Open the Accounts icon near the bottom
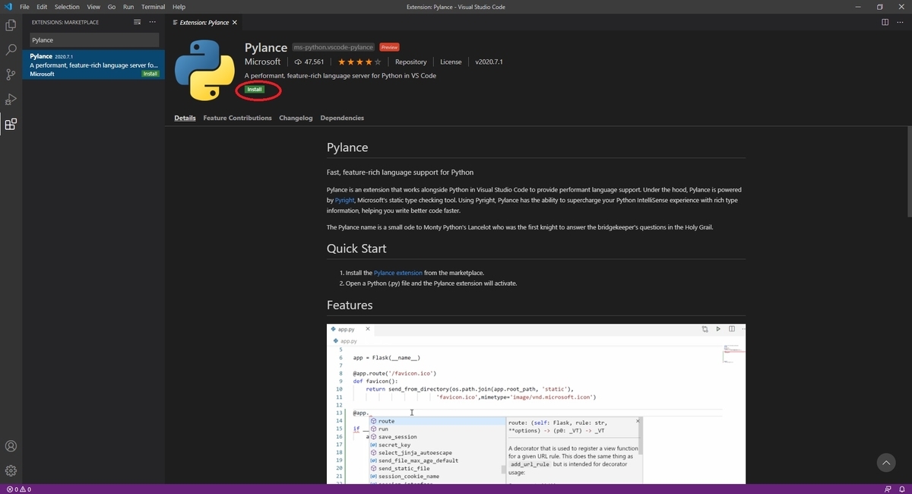The height and width of the screenshot is (494, 912). 11,446
